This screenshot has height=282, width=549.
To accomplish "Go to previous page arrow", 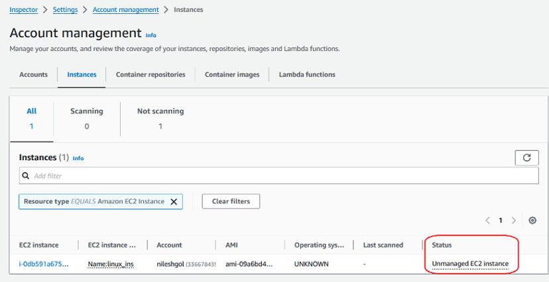I will (x=487, y=220).
